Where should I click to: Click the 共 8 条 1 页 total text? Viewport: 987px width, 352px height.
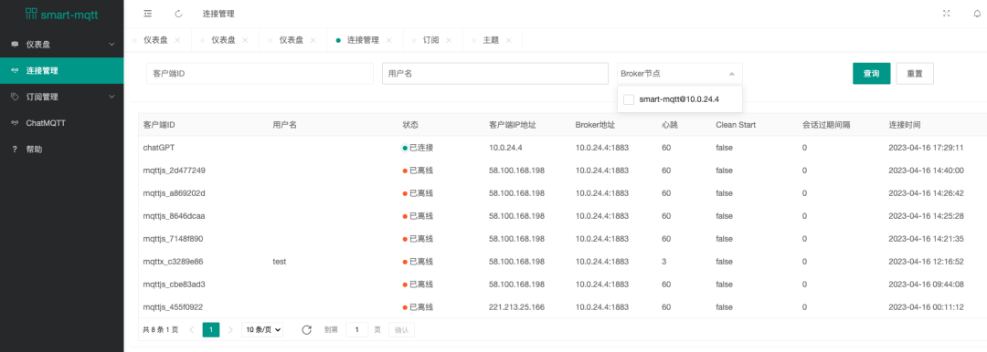pyautogui.click(x=161, y=329)
